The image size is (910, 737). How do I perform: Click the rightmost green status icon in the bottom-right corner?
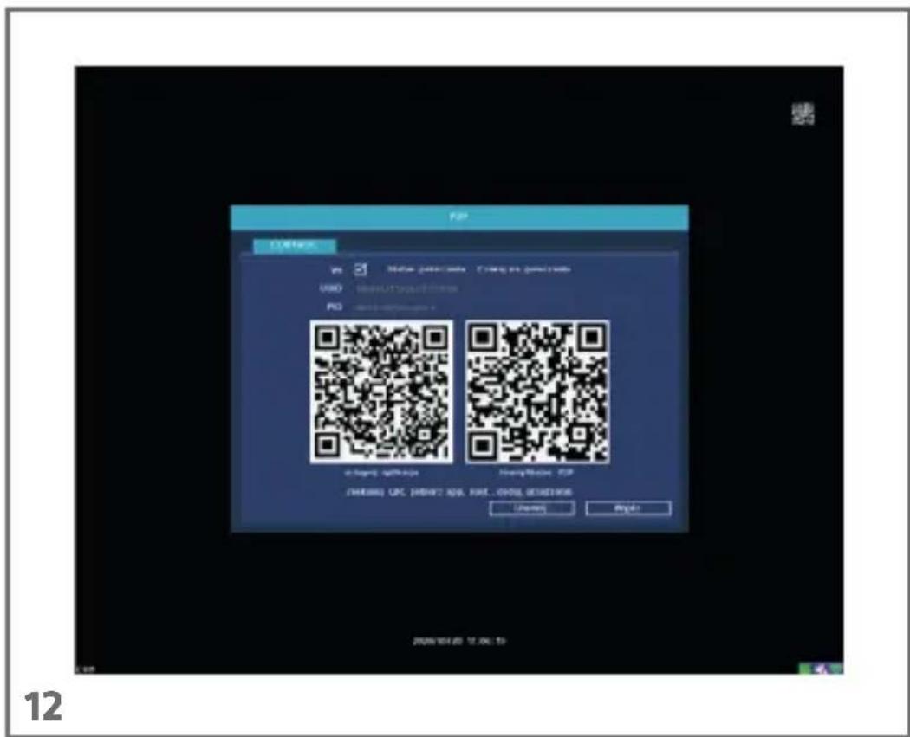[835, 669]
